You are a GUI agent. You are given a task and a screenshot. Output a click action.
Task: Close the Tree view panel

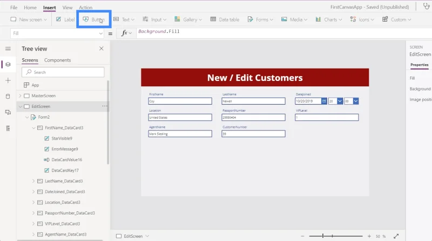click(102, 49)
